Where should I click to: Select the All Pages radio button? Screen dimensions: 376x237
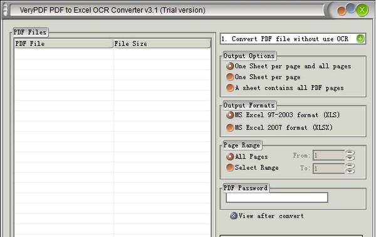coord(247,156)
